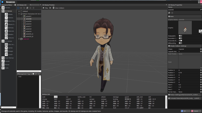Collapse the Resource Menu with arrow button
Screen dimensions: 202x113
coord(15,5)
